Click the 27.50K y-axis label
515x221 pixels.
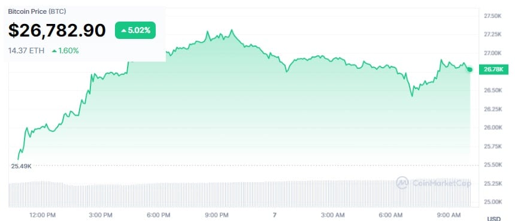[492, 16]
